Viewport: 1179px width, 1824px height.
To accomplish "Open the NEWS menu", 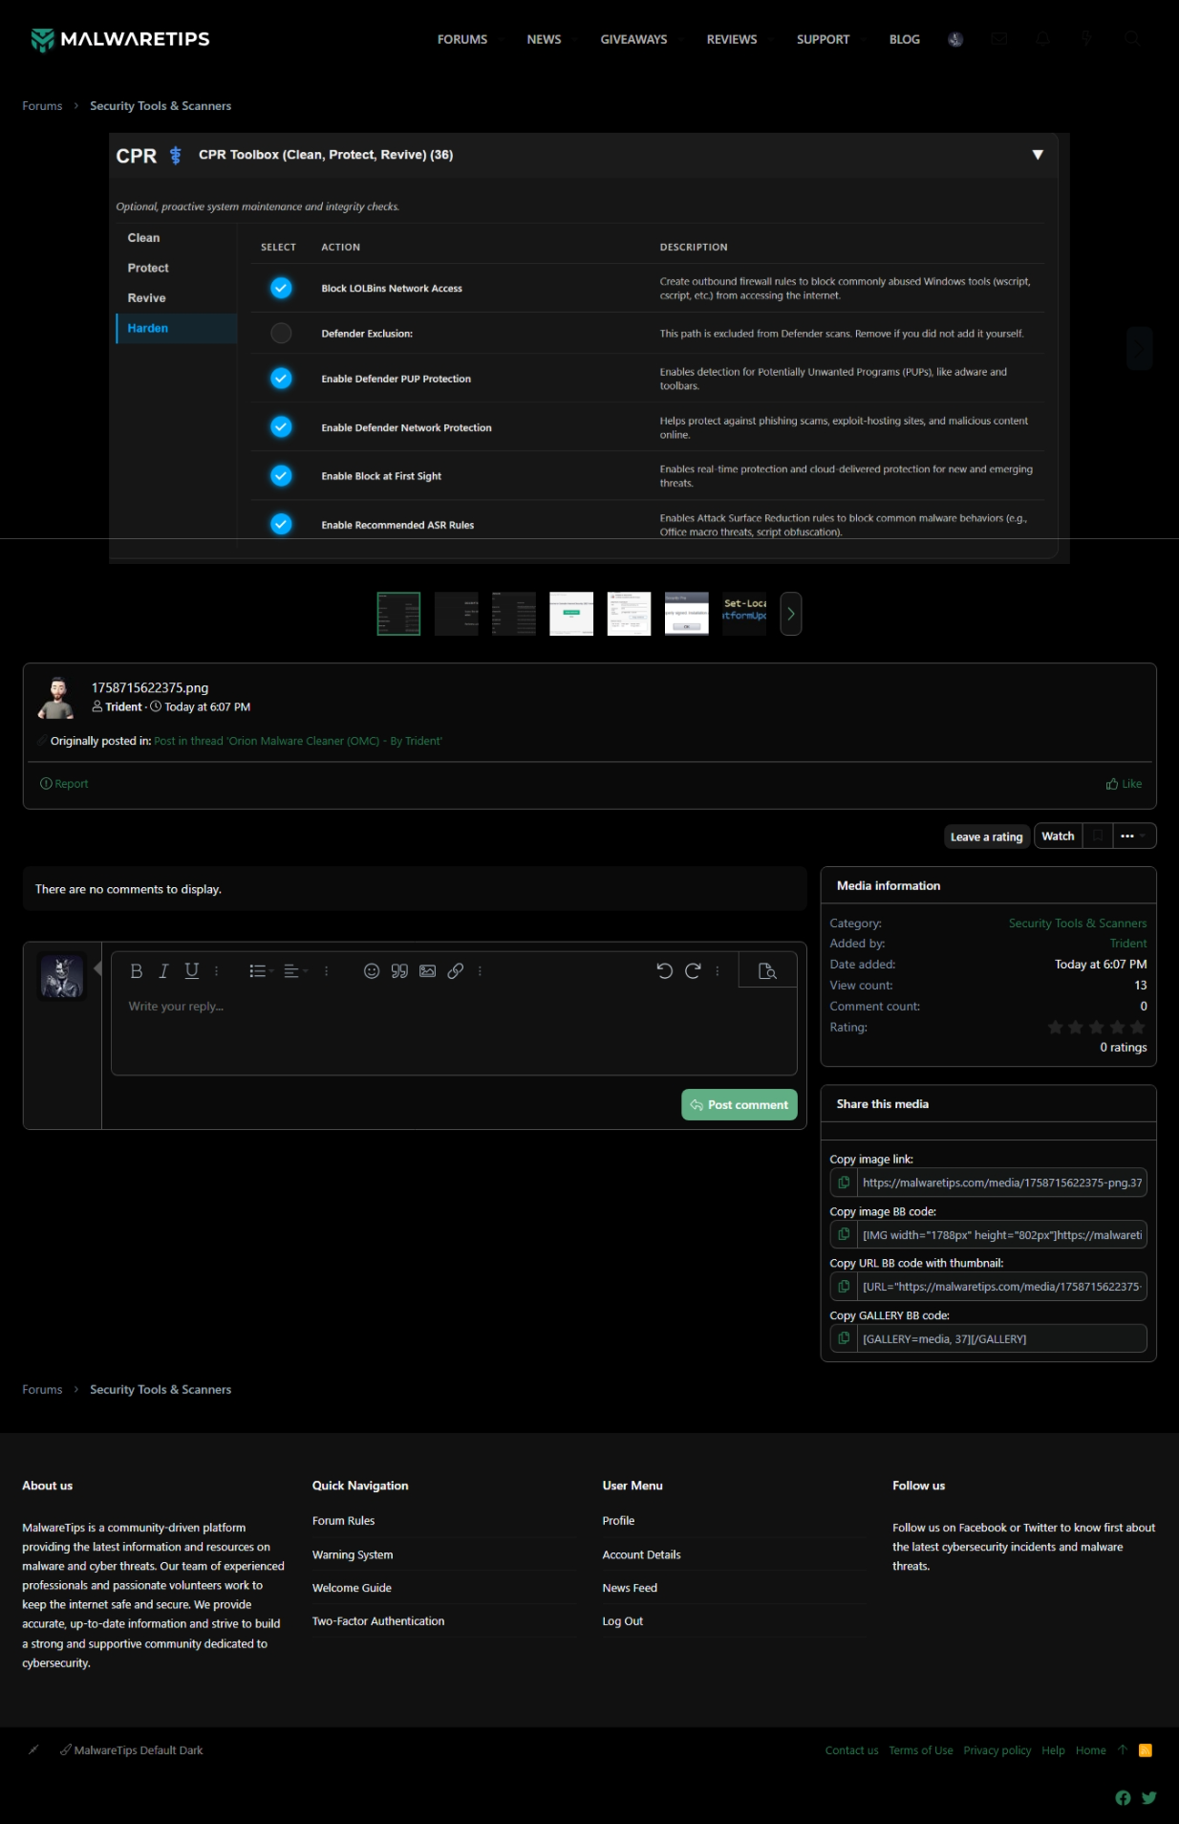I will (544, 39).
